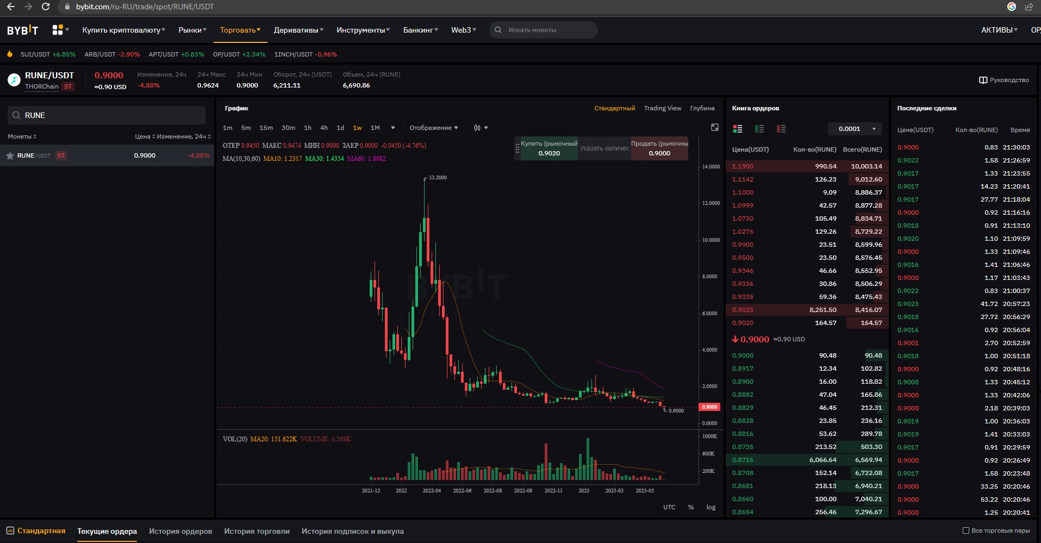Viewport: 1041px width, 543px height.
Task: Sort coin list by Цена
Action: 145,136
